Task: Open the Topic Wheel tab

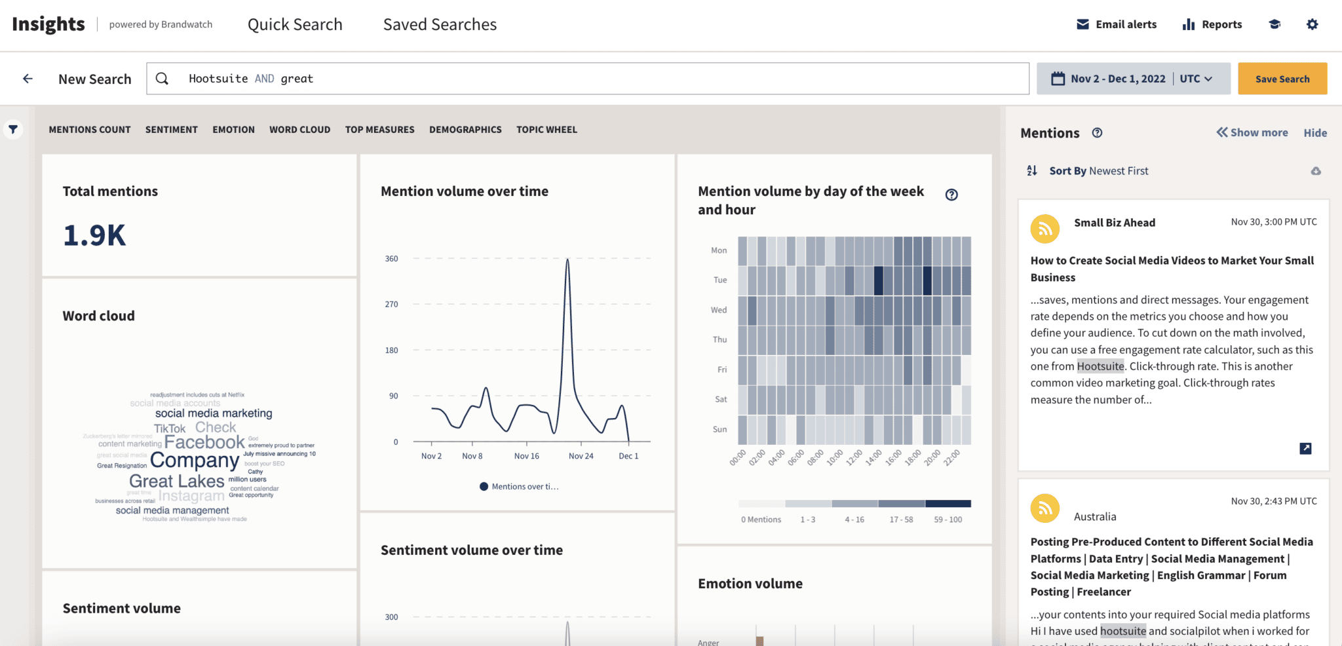Action: 546,129
